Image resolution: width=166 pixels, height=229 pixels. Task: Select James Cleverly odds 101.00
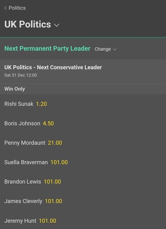[x=54, y=201]
